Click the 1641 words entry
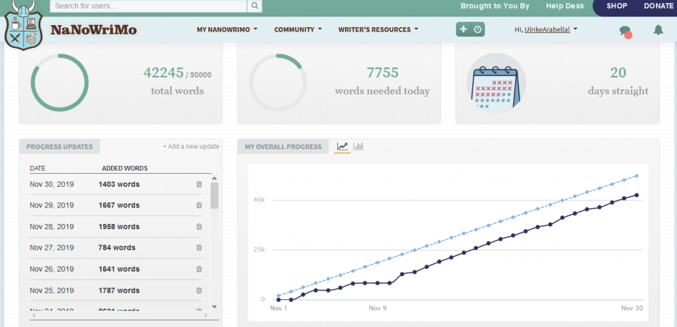 [x=119, y=269]
